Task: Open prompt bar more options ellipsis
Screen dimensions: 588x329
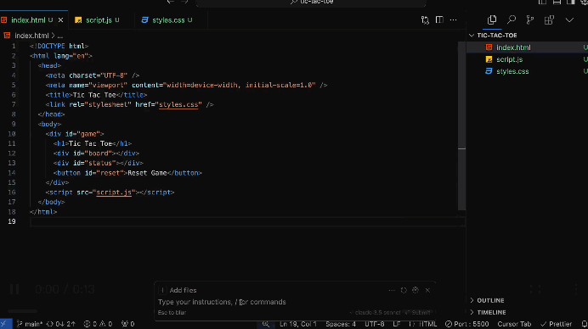Action: tap(392, 291)
